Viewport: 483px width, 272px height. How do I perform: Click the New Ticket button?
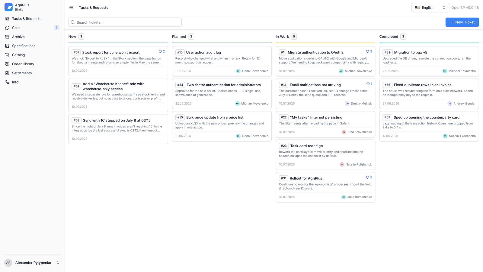click(462, 22)
